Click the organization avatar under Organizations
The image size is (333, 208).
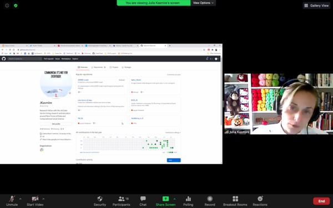[42, 150]
